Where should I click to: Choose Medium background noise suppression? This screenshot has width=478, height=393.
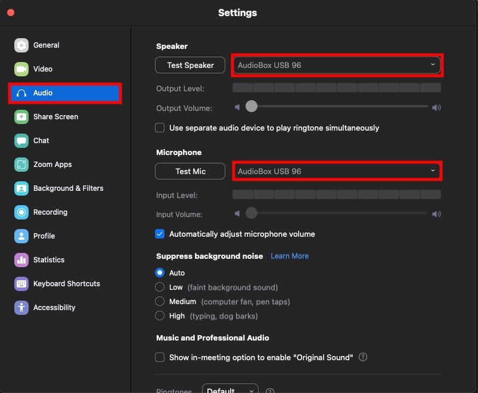coord(160,302)
